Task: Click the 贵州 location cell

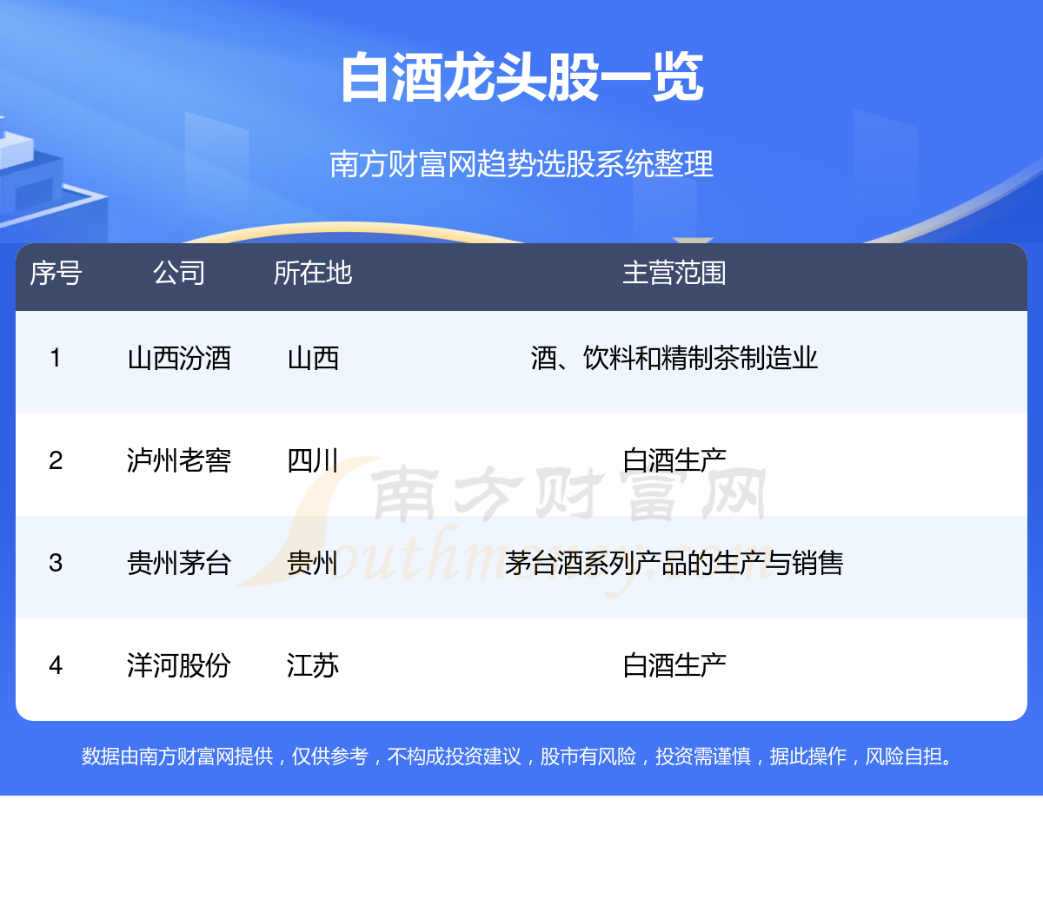Action: click(313, 563)
